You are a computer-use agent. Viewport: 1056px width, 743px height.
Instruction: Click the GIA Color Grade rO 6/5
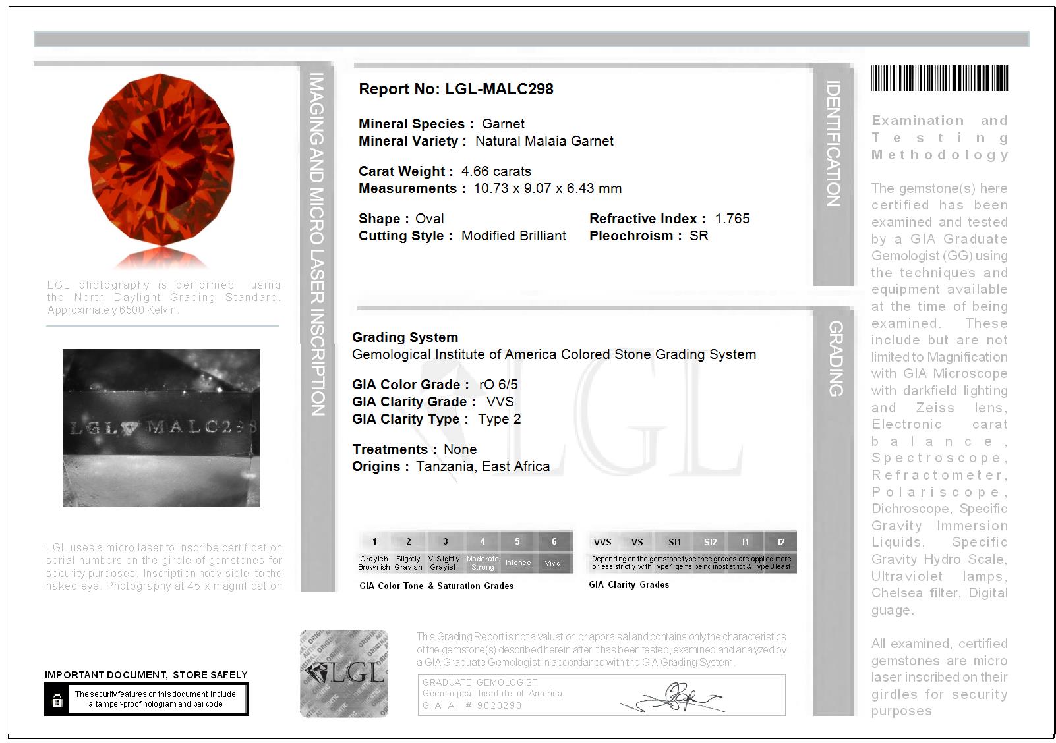click(x=498, y=385)
